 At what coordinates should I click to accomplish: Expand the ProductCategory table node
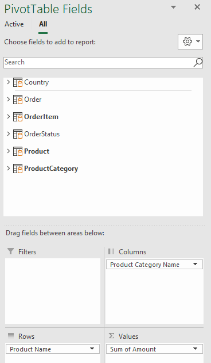coord(8,169)
